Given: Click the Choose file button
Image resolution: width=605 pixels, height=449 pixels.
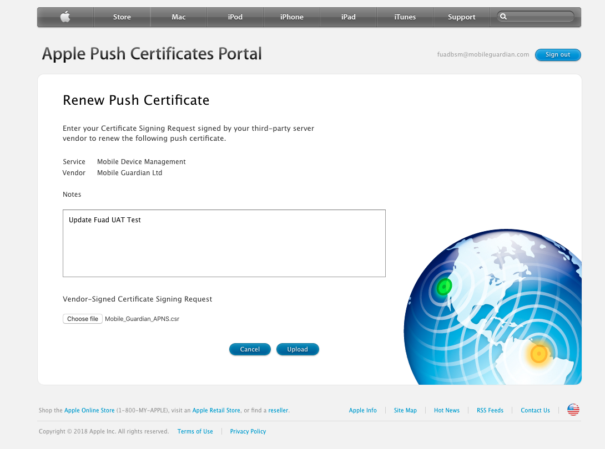Looking at the screenshot, I should tap(83, 319).
